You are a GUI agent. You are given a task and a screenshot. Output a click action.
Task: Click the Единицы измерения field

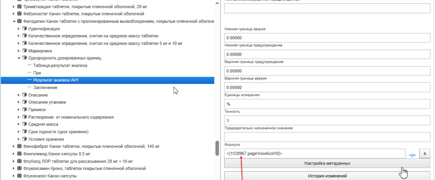pyautogui.click(x=327, y=104)
